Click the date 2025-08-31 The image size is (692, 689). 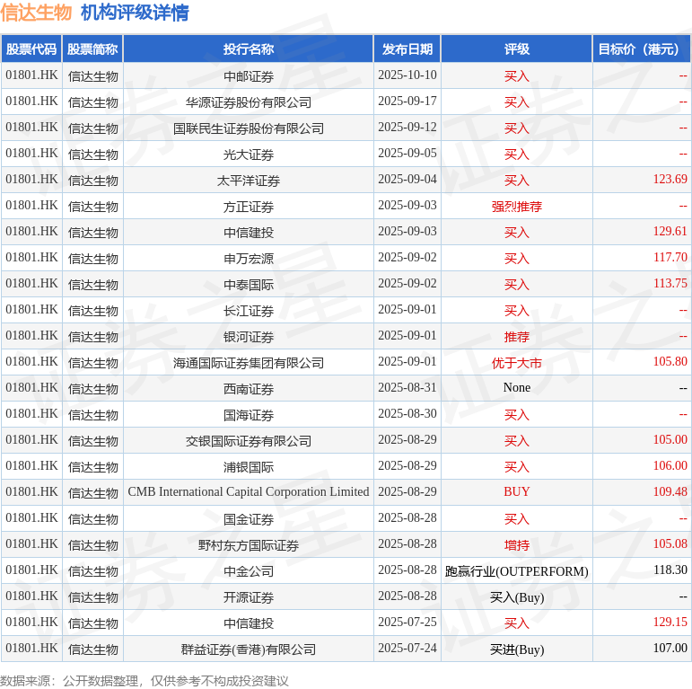click(407, 387)
